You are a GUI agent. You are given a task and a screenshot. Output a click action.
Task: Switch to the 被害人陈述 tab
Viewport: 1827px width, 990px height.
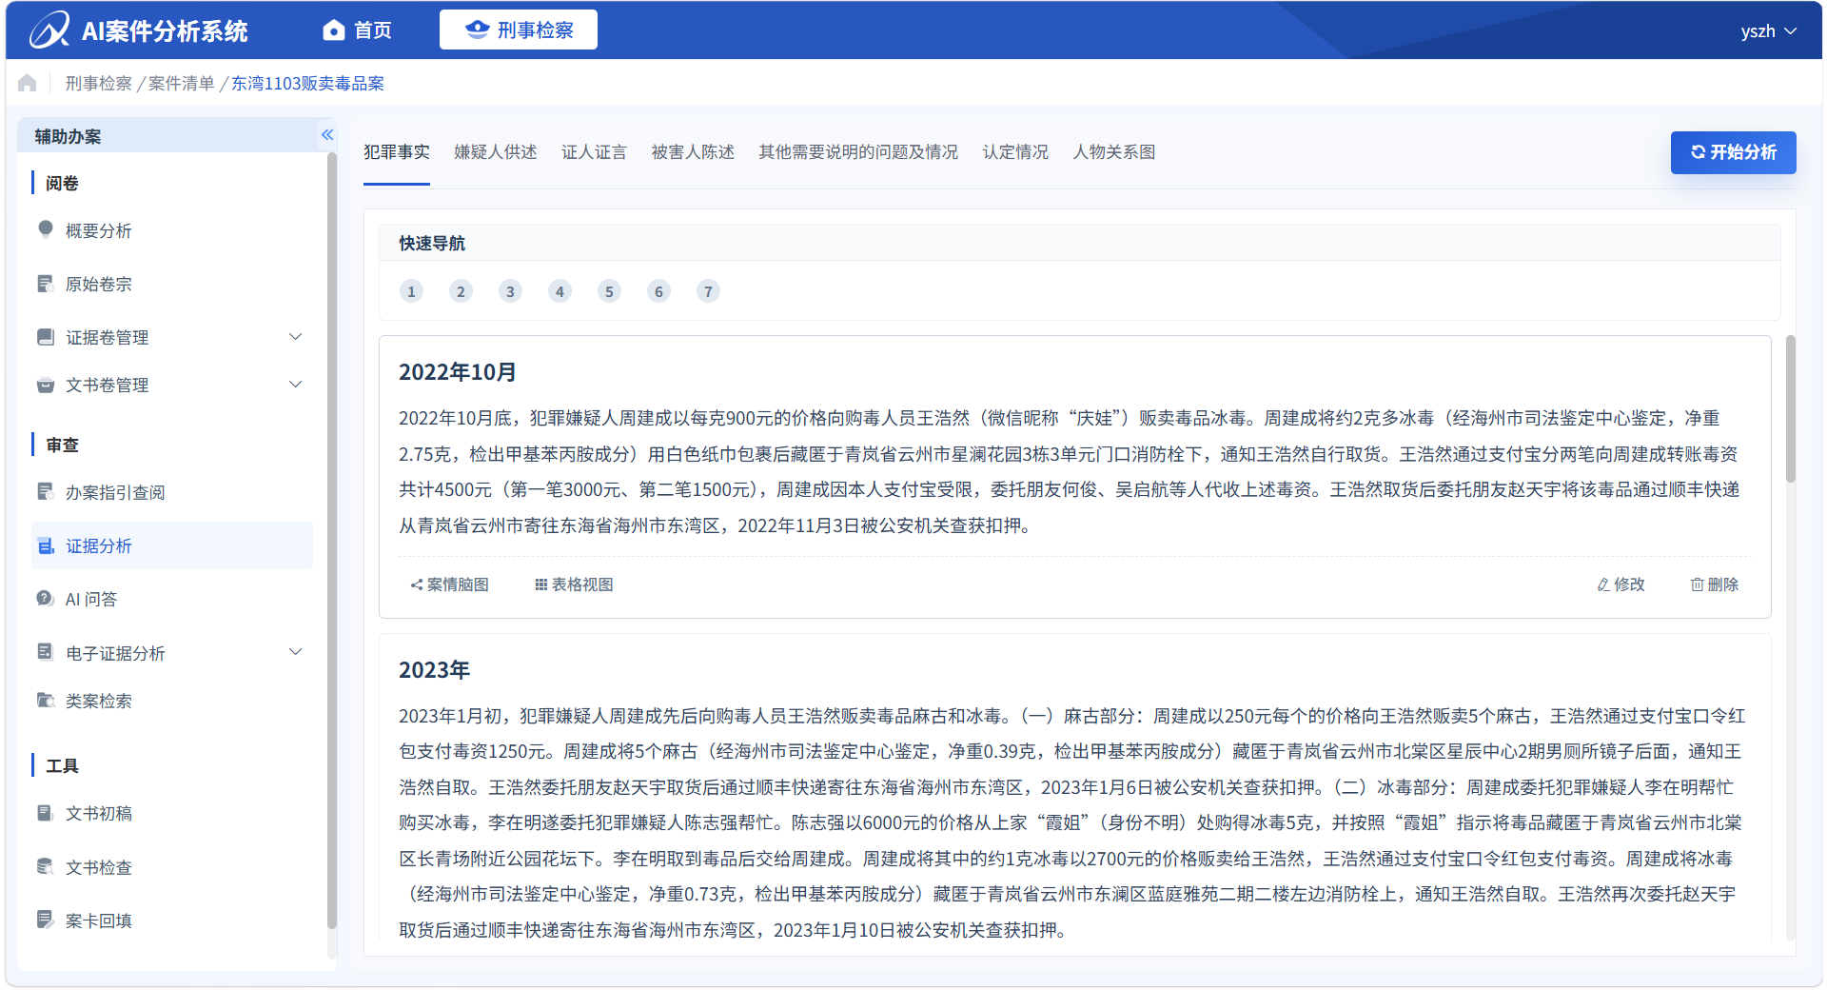[693, 152]
